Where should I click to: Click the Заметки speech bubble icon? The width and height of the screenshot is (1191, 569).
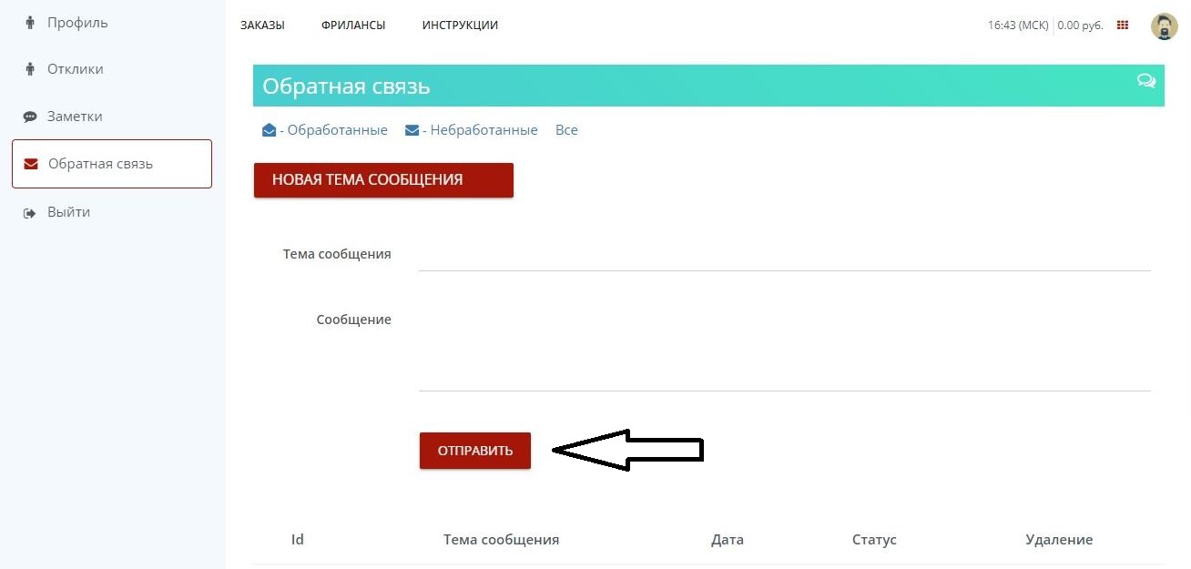click(x=30, y=117)
